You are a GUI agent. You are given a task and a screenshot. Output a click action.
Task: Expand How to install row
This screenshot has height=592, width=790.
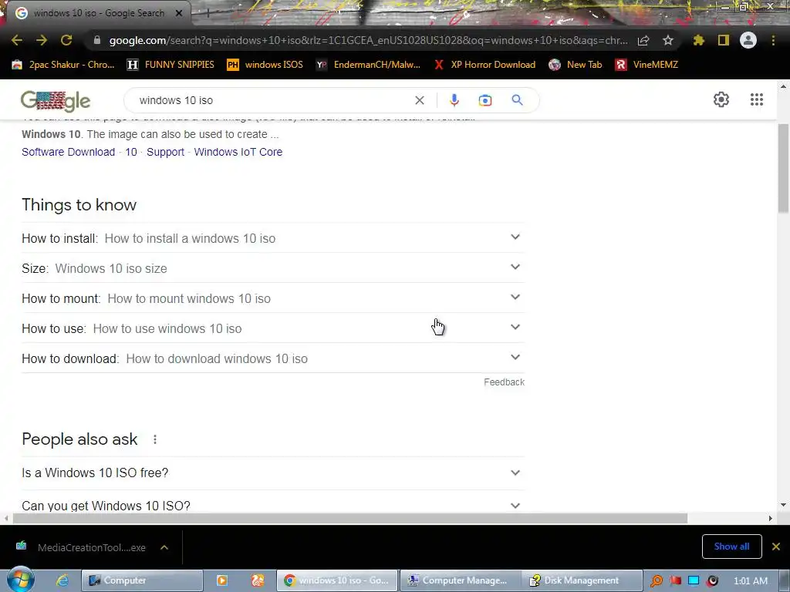(273, 238)
